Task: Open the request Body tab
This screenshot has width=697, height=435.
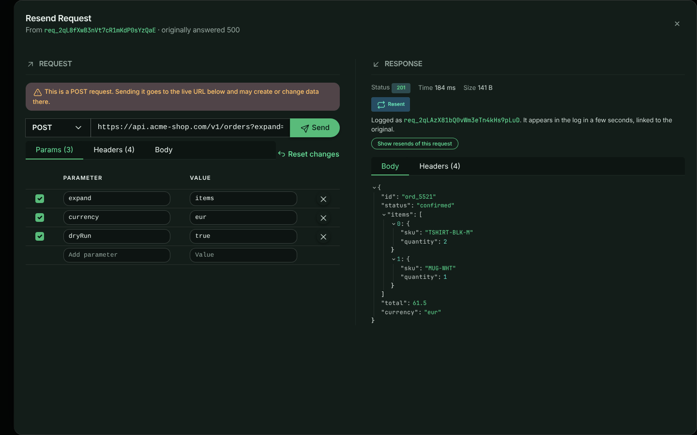Action: (x=164, y=150)
